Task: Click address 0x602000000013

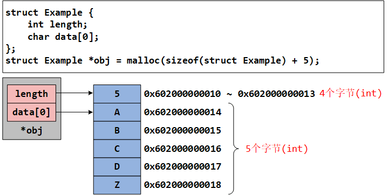Action: (276, 94)
